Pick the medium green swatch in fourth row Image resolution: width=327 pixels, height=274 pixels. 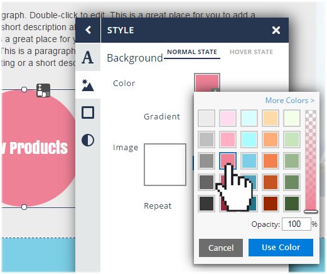[292, 182]
